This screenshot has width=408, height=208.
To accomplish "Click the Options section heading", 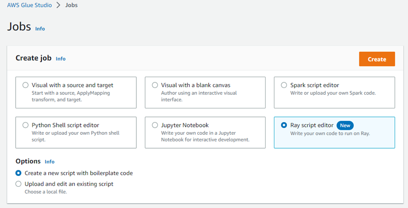I will [28, 161].
